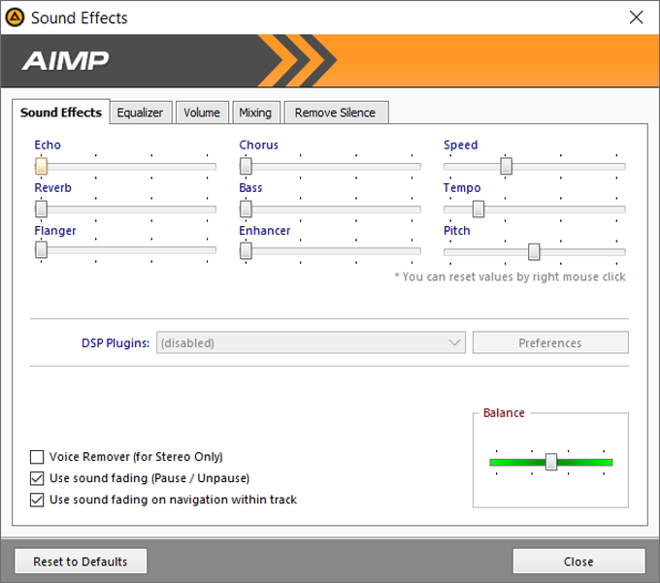Go to the Remove Silence tab
Image resolution: width=660 pixels, height=583 pixels.
pyautogui.click(x=336, y=113)
